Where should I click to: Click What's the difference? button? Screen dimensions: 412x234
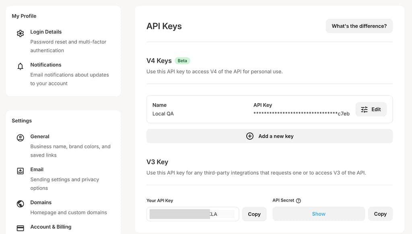click(359, 26)
